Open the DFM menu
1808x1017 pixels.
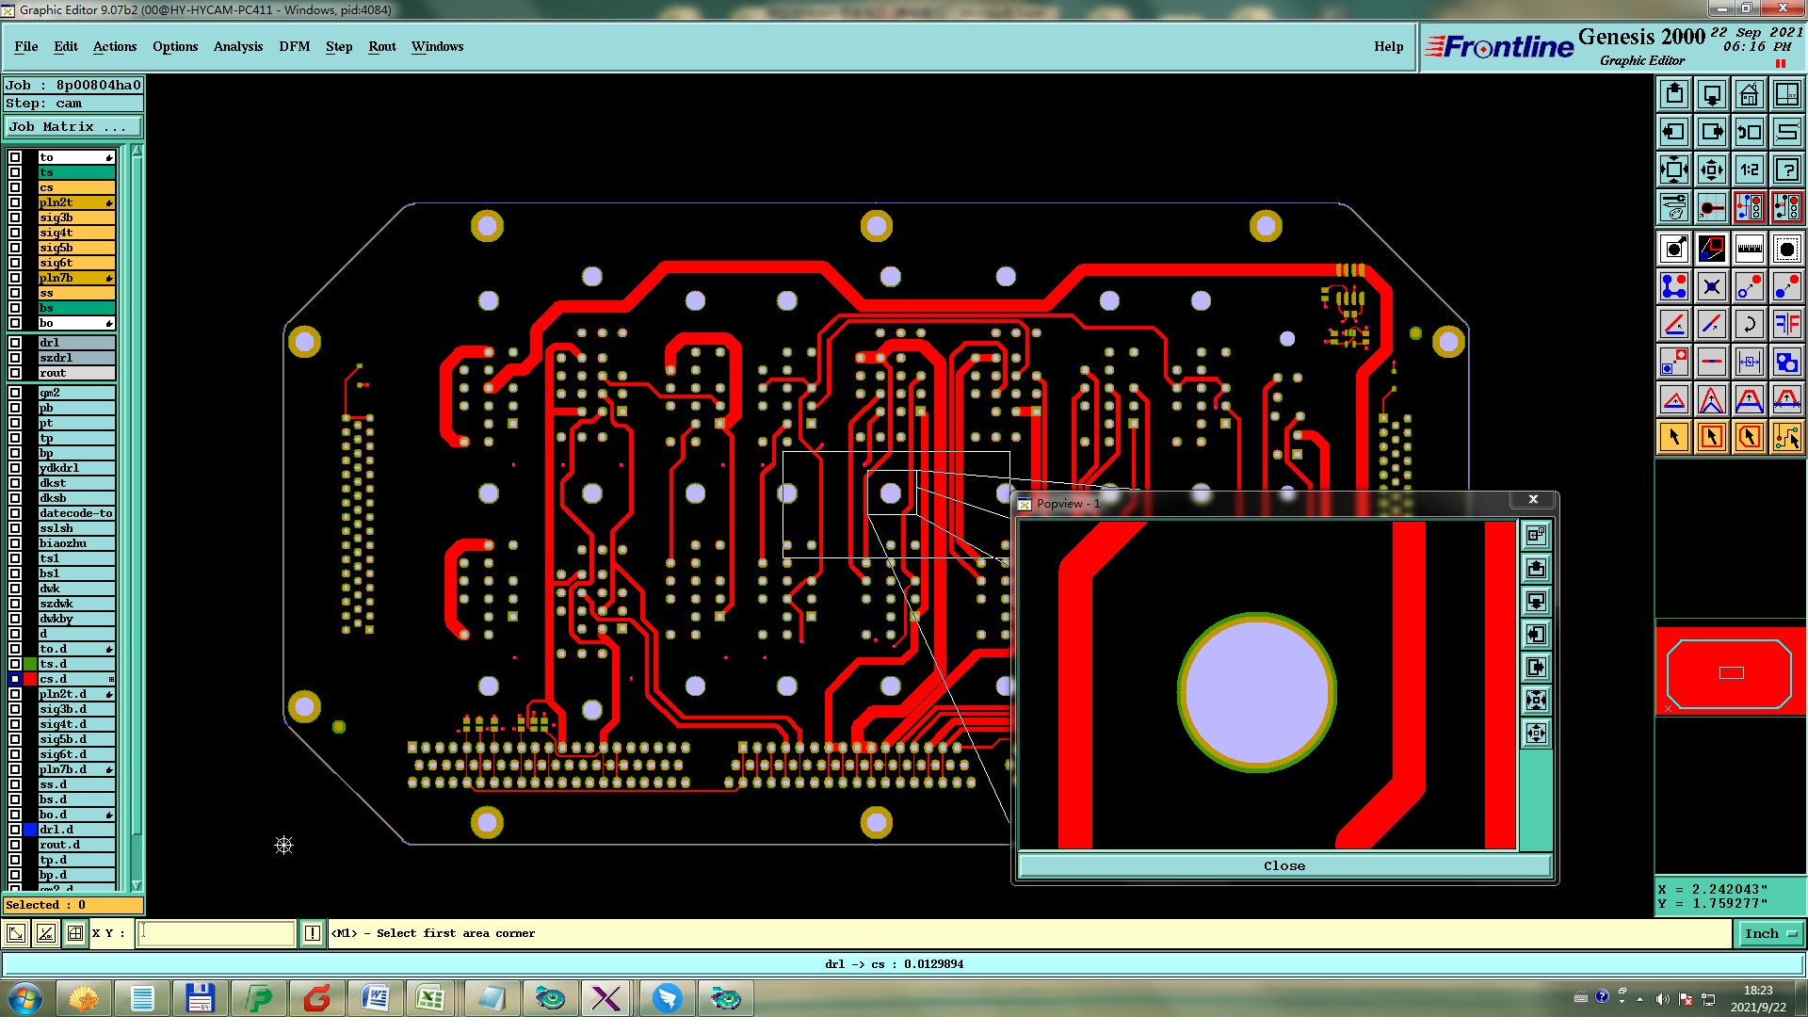[x=294, y=46]
